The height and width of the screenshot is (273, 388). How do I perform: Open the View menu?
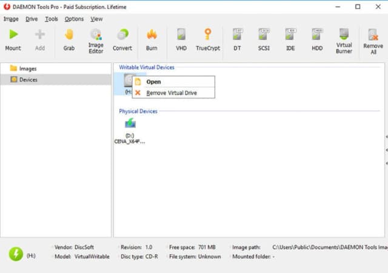coord(96,19)
